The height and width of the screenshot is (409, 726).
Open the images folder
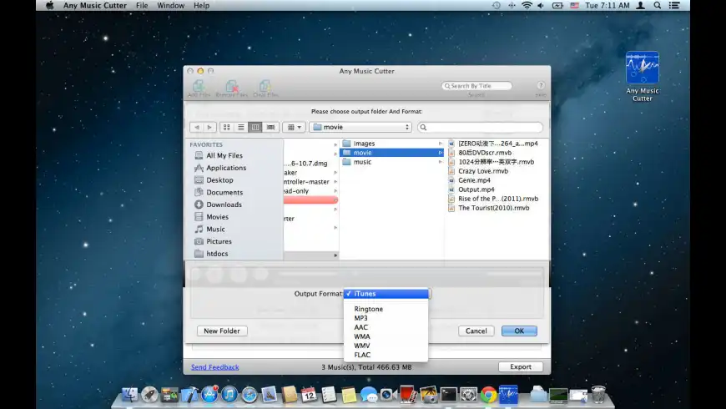click(391, 144)
